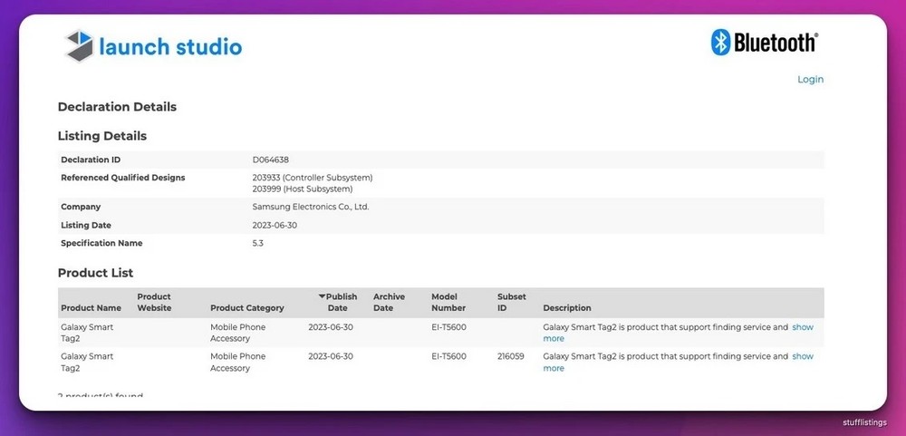Click the Archive Date column header
The image size is (906, 436).
click(x=389, y=302)
